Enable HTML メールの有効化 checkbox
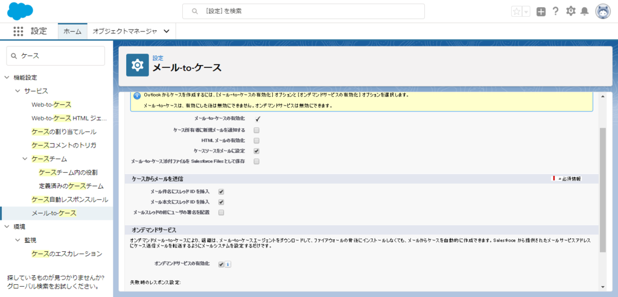 256,140
